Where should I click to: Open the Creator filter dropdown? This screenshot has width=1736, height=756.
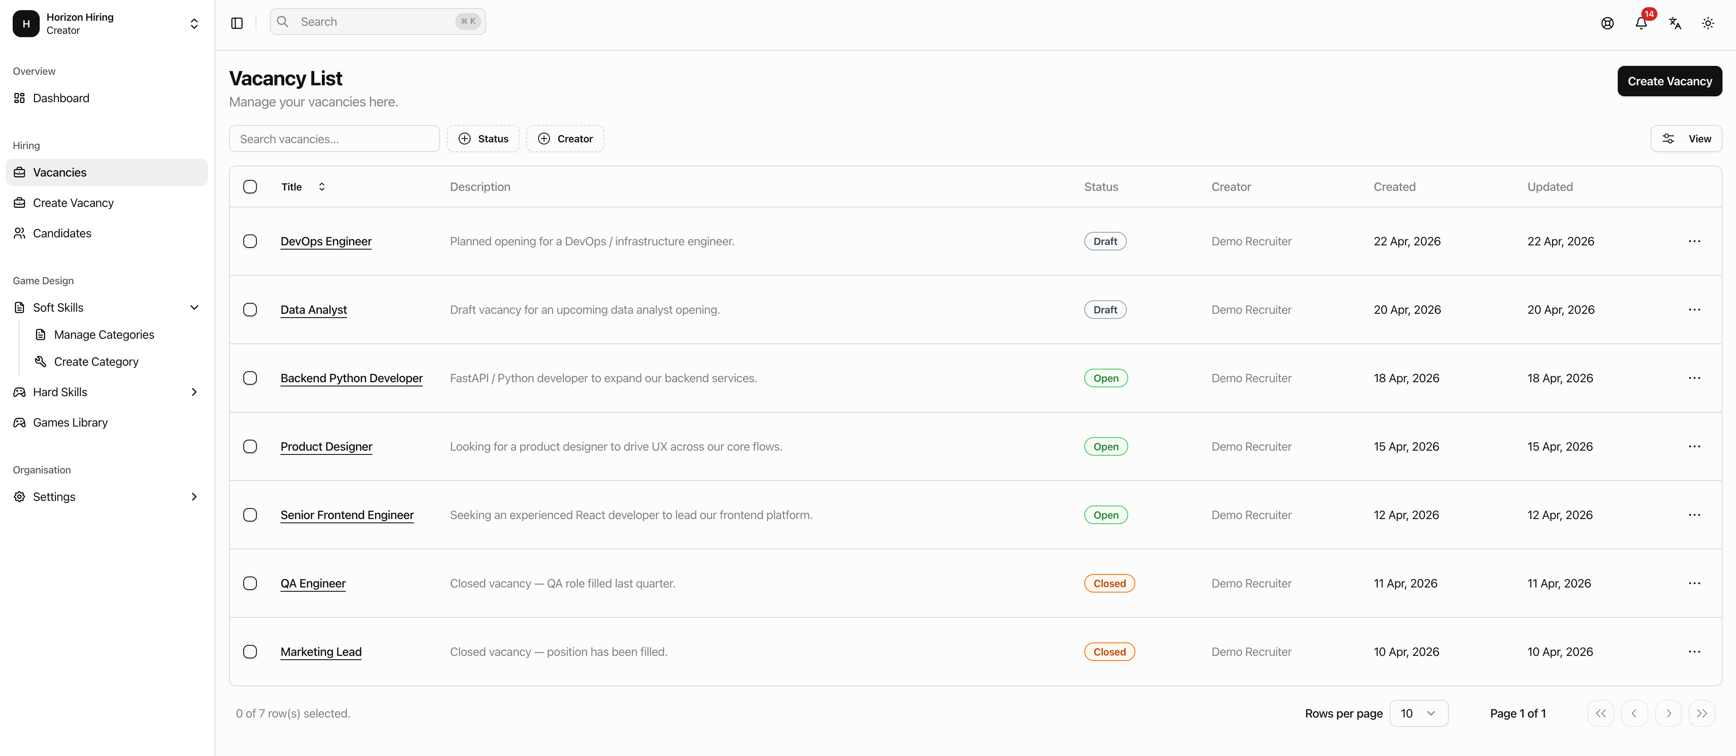point(565,139)
